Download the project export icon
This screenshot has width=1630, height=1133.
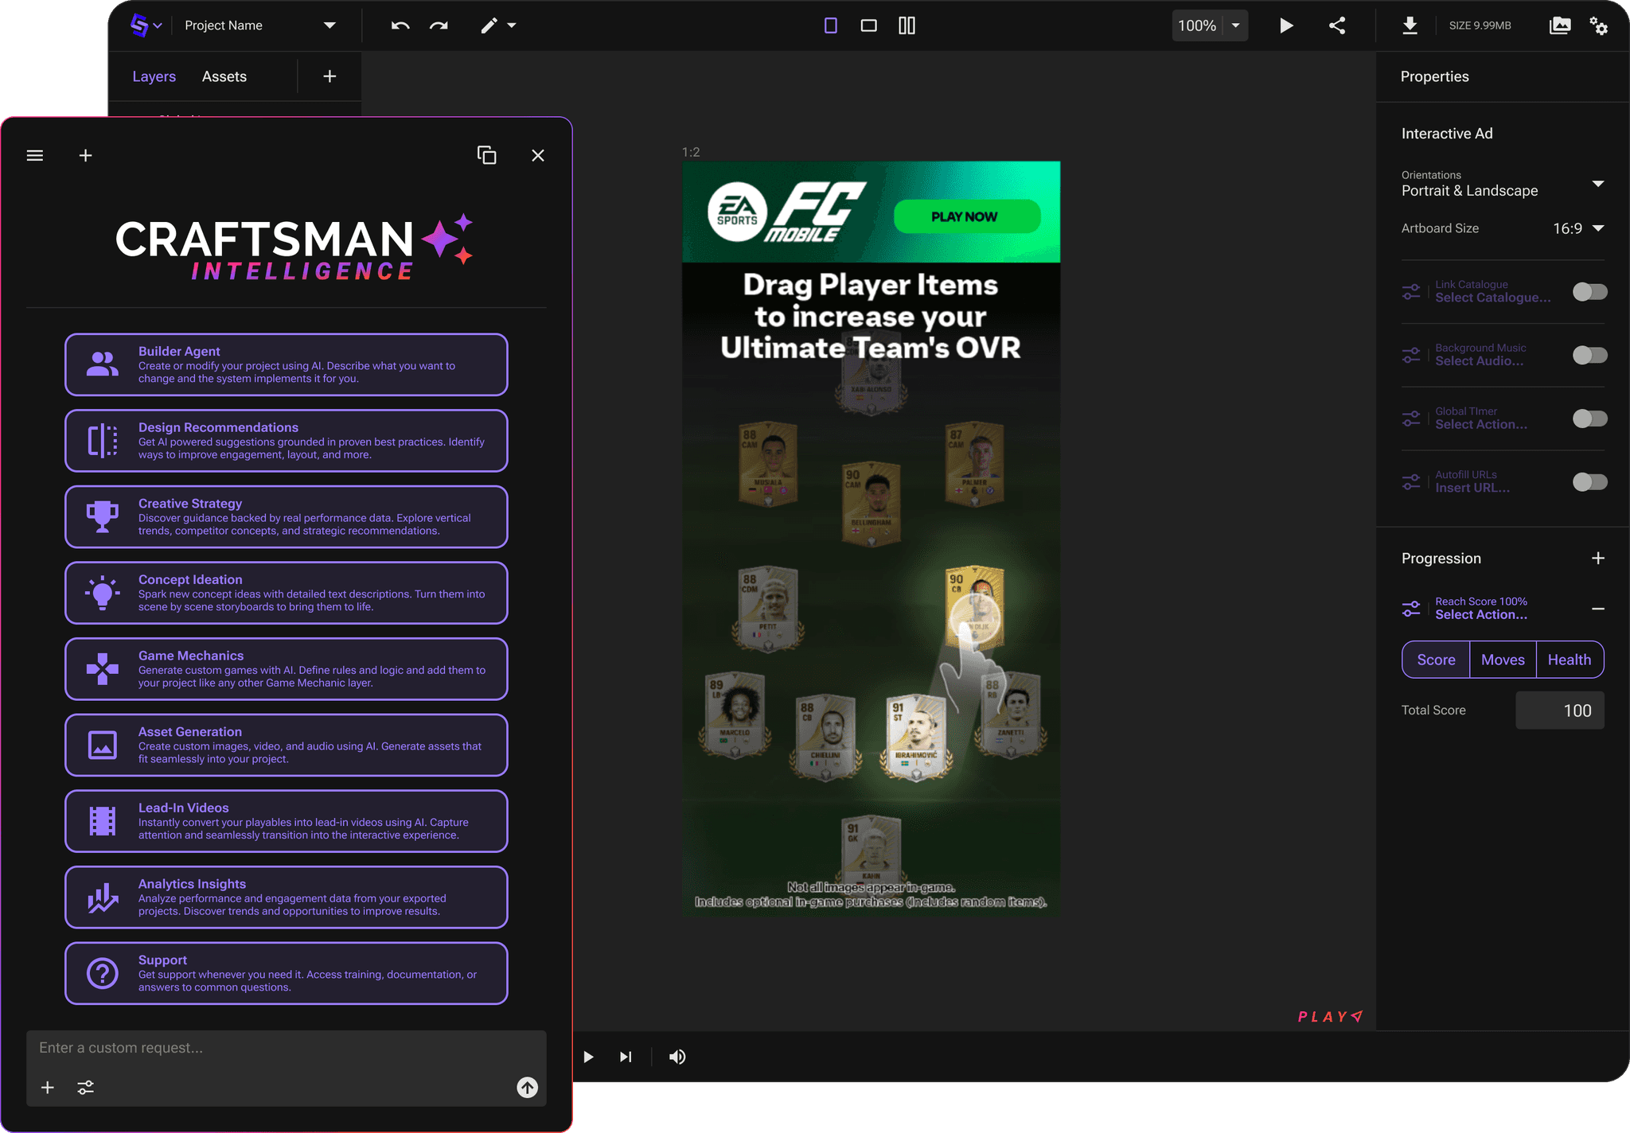1410,25
